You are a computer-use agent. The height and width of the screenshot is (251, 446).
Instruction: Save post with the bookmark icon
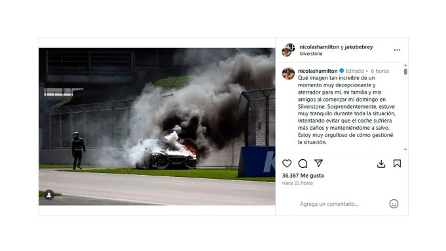click(x=397, y=163)
